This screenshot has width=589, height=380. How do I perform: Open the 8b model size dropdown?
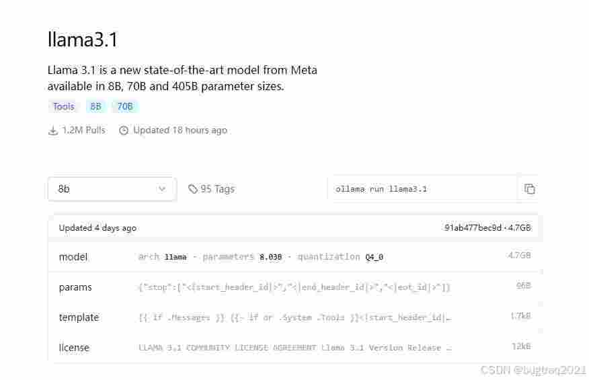[112, 189]
